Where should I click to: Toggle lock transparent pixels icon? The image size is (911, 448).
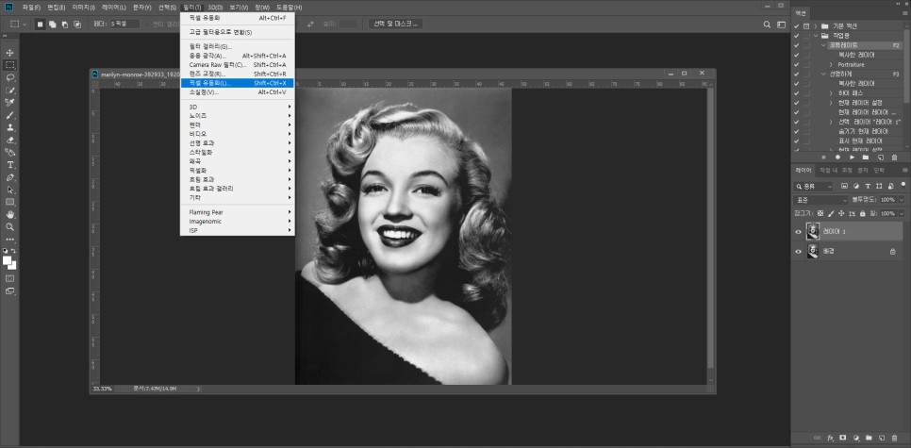click(820, 214)
